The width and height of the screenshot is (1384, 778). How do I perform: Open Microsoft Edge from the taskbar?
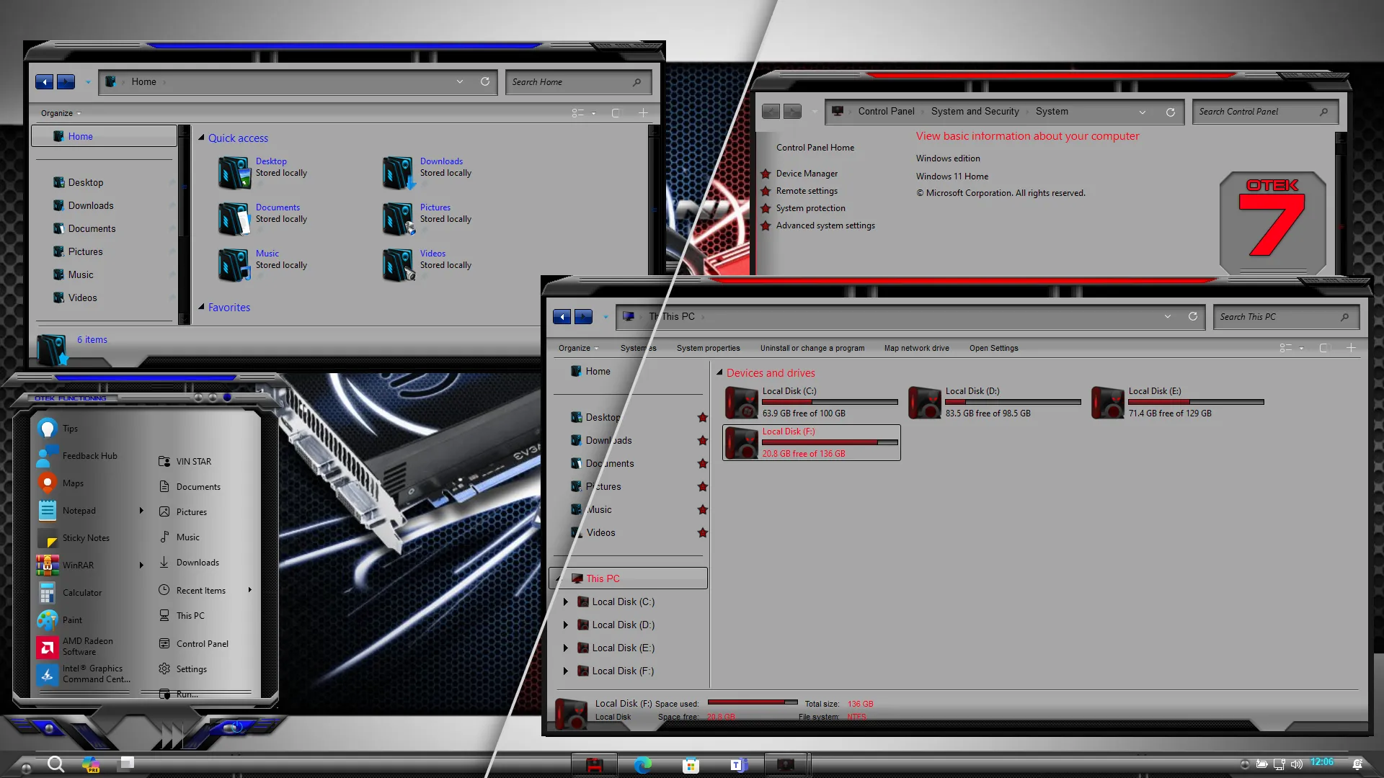click(x=642, y=764)
